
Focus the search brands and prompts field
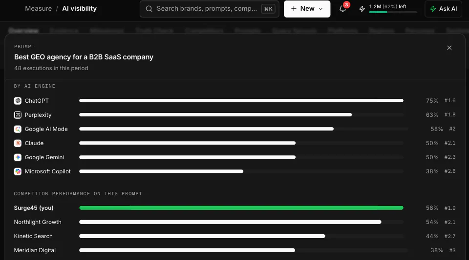[x=210, y=9]
